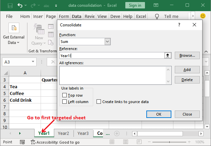Enable the Top row checkbox
Image resolution: width=211 pixels, height=146 pixels.
pos(64,95)
